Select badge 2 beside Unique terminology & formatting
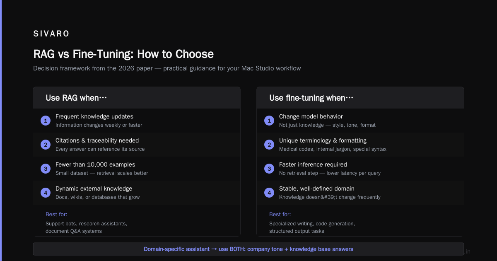Screen dimensions: 497x261 (x=269, y=145)
